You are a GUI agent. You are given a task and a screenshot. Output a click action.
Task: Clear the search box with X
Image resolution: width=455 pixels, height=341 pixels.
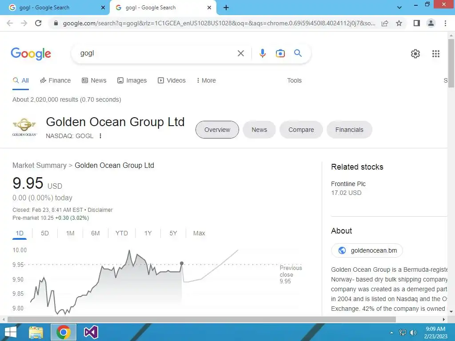pyautogui.click(x=240, y=53)
